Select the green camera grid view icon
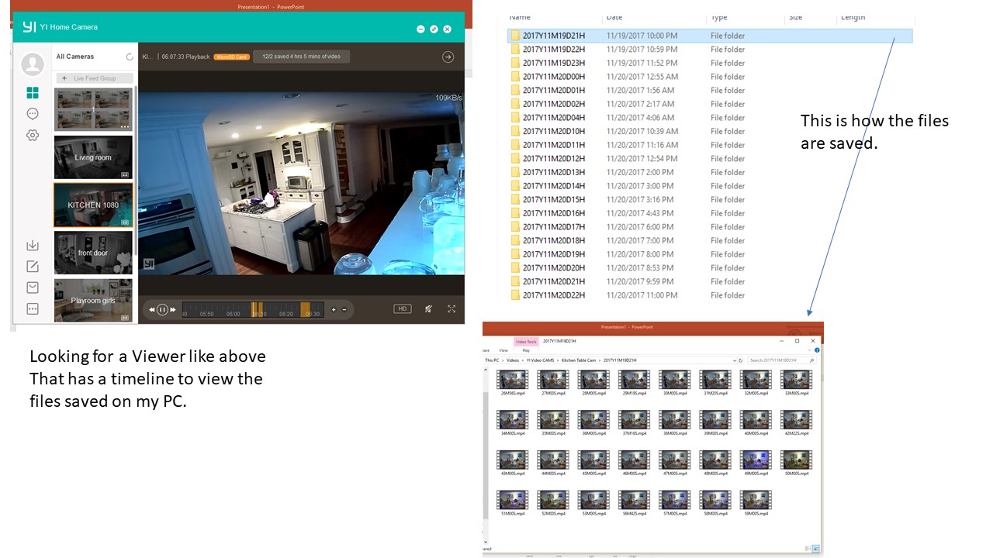This screenshot has height=558, width=993. (33, 93)
